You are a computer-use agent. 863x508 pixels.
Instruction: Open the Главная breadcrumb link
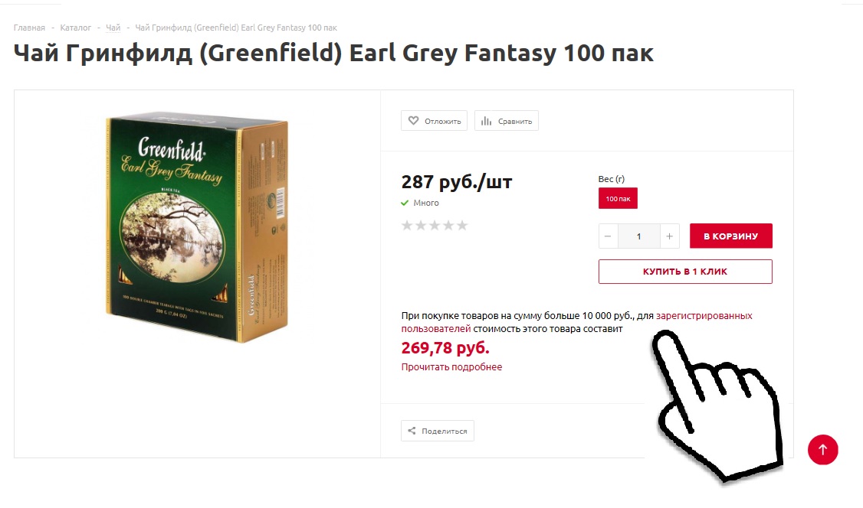point(29,28)
